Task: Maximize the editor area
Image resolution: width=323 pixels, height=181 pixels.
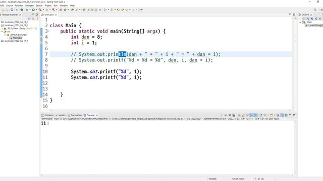Action: (294, 15)
